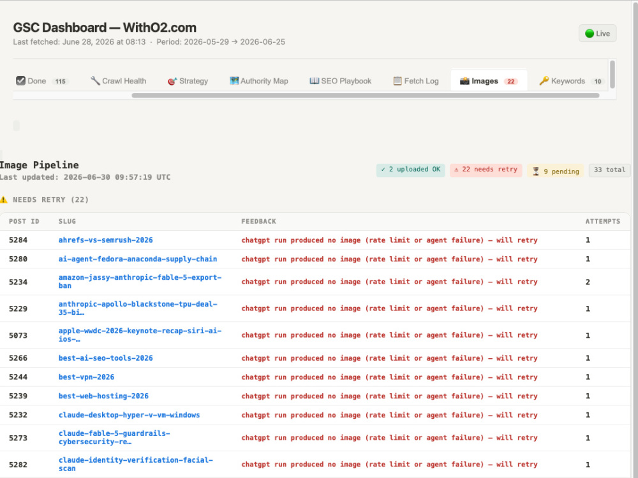Open claude-desktop-hyper-v-vm-windows link
Image resolution: width=638 pixels, height=478 pixels.
[x=129, y=415]
